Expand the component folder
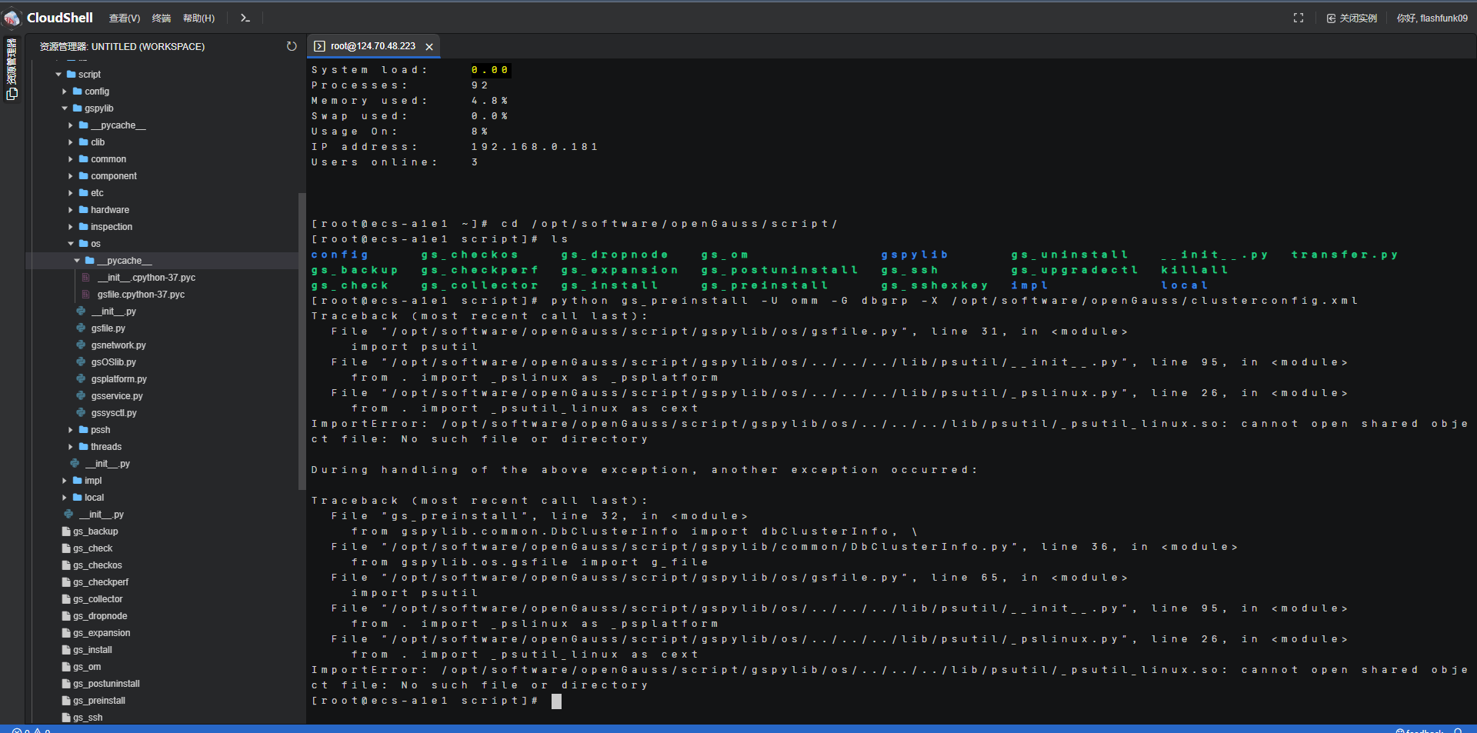This screenshot has width=1477, height=733. (71, 176)
